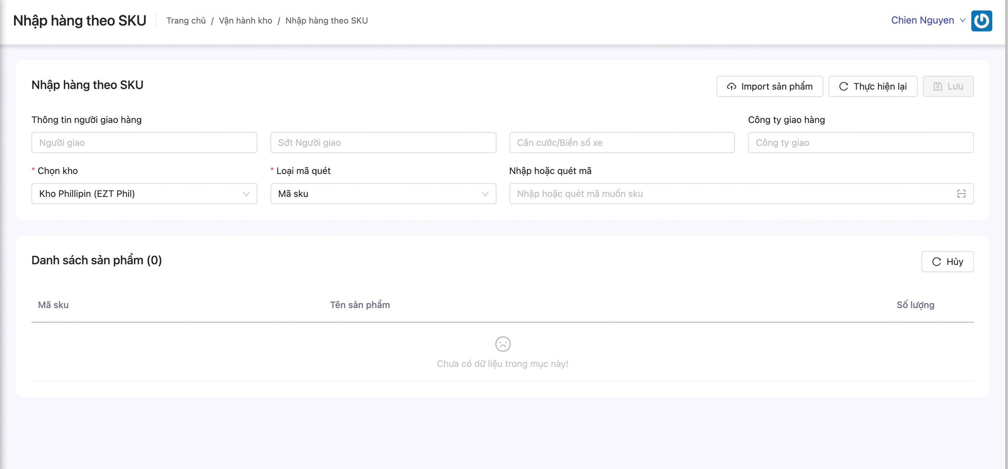
Task: Click the save disk icon on Lưu
Action: pyautogui.click(x=938, y=87)
